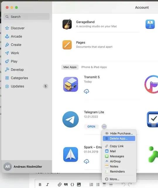Switch to iPhone & iPad Apps tab
158x188 pixels.
(x=94, y=67)
